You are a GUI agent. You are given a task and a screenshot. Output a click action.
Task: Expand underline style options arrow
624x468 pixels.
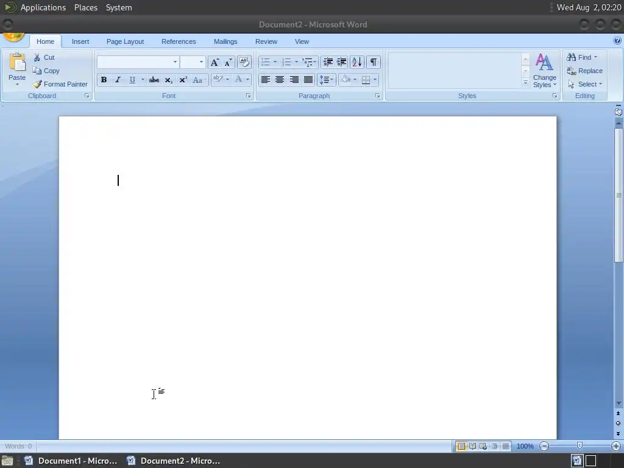tap(143, 80)
